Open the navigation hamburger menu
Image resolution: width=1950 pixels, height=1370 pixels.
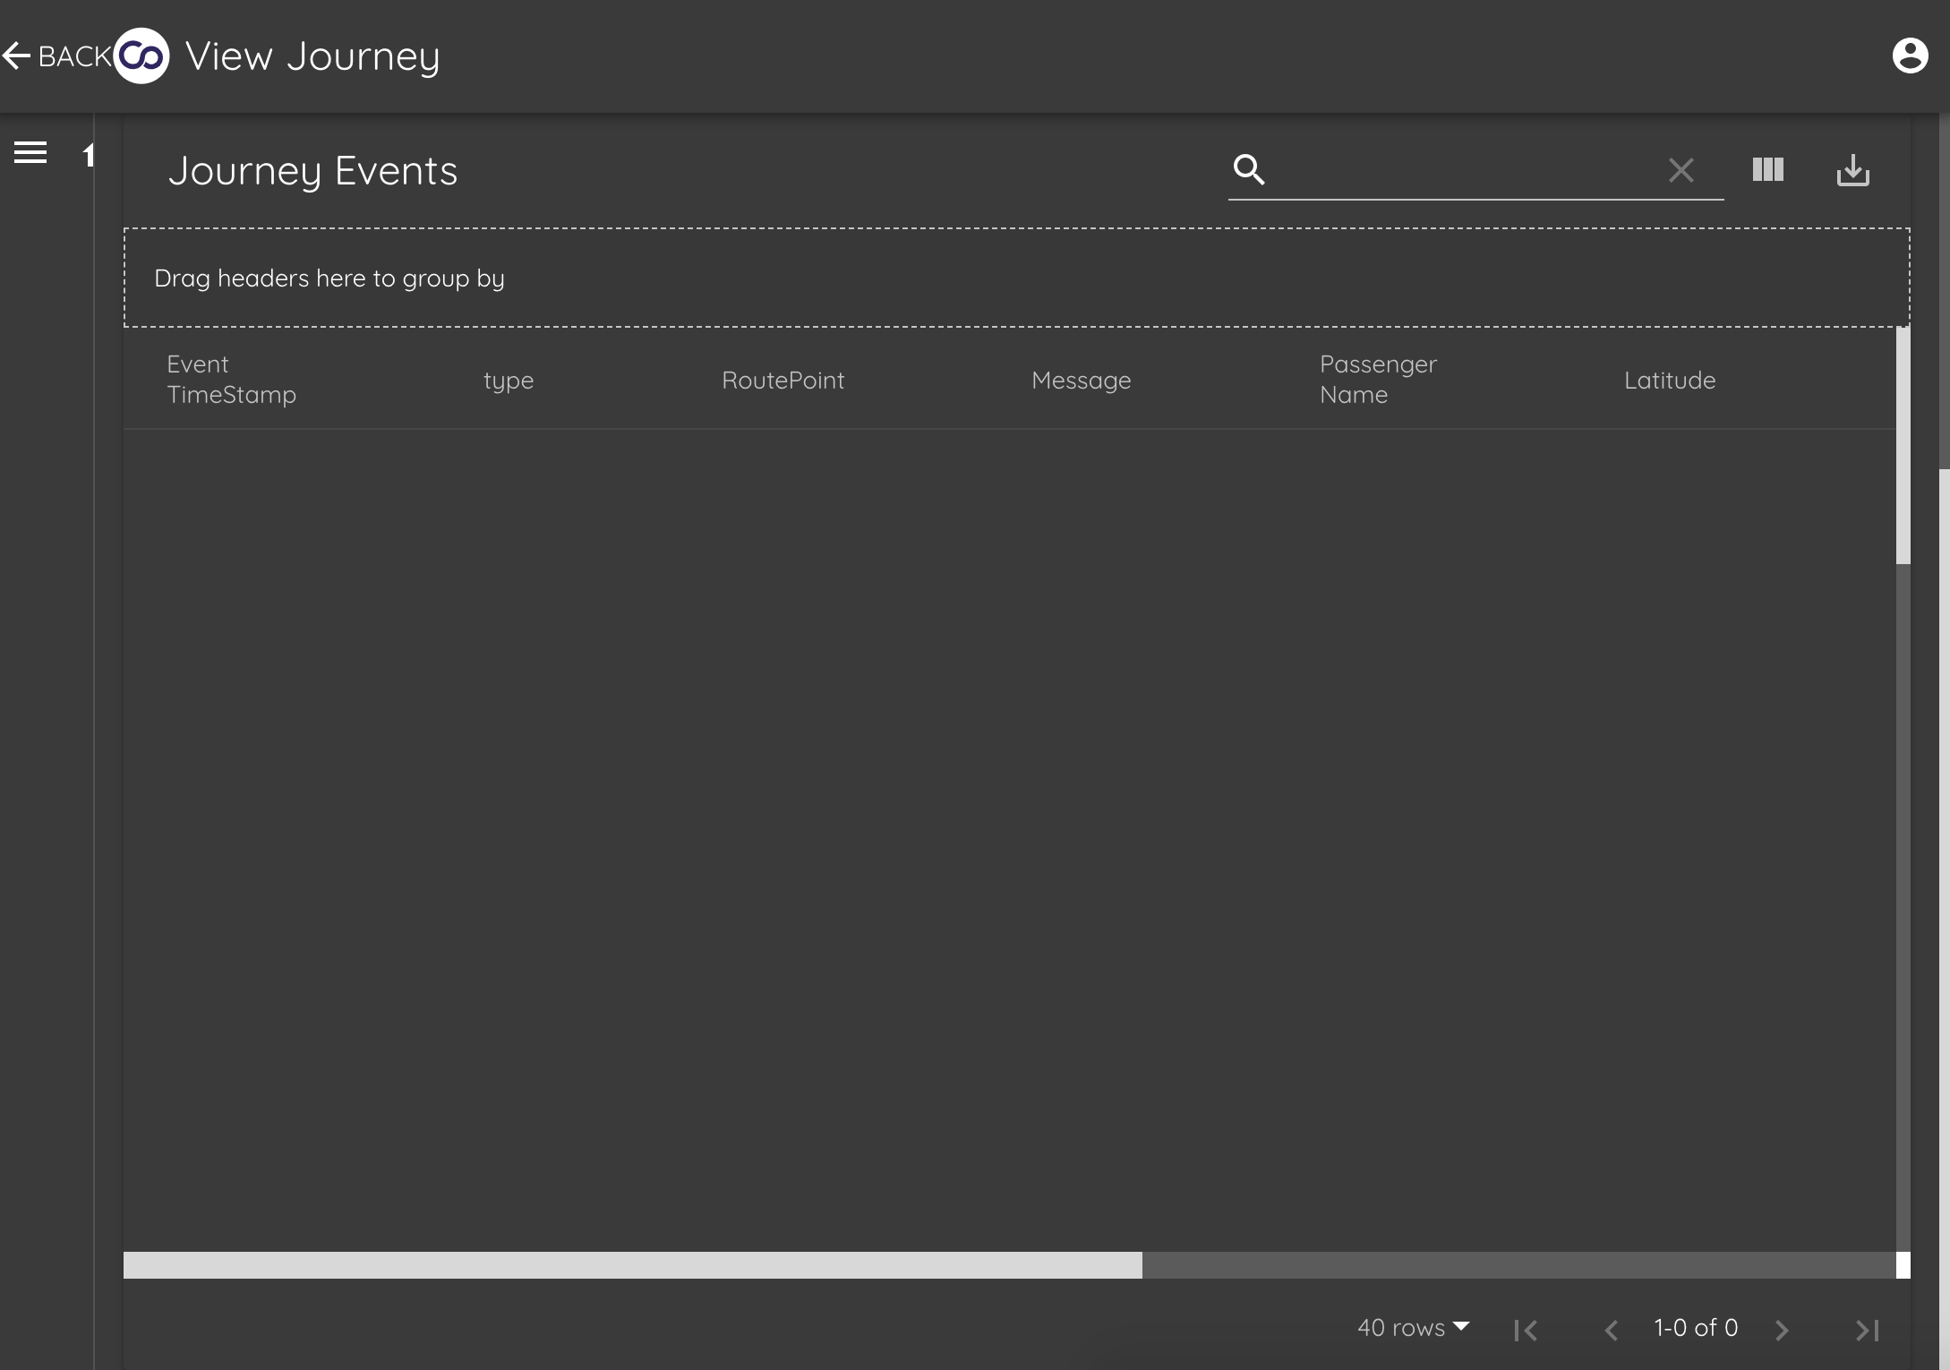31,152
